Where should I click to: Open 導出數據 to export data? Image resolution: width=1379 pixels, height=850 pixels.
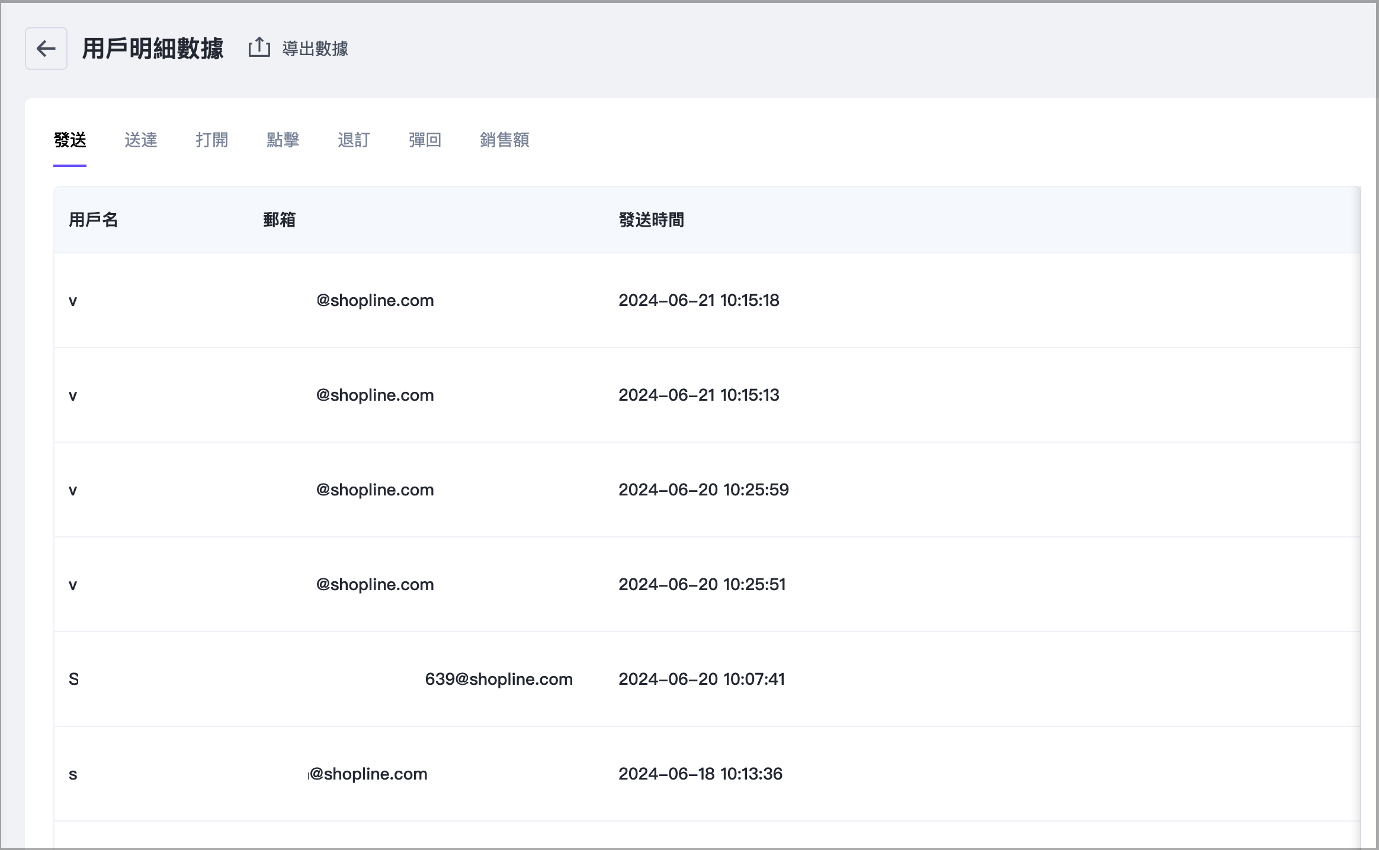[315, 49]
